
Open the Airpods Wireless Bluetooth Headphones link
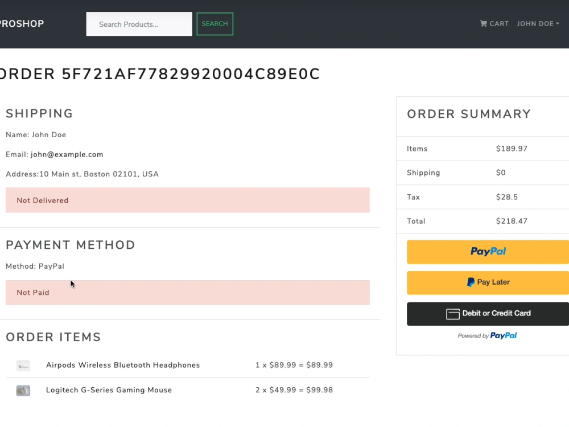122,365
